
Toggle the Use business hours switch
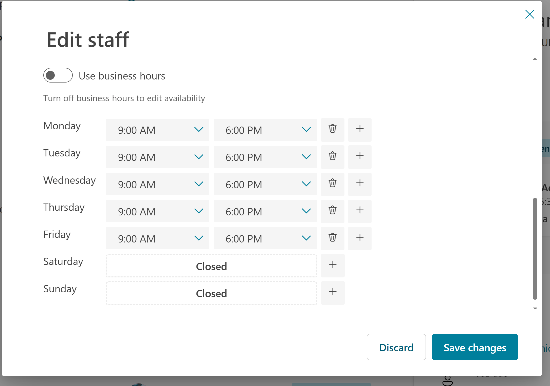click(x=58, y=75)
